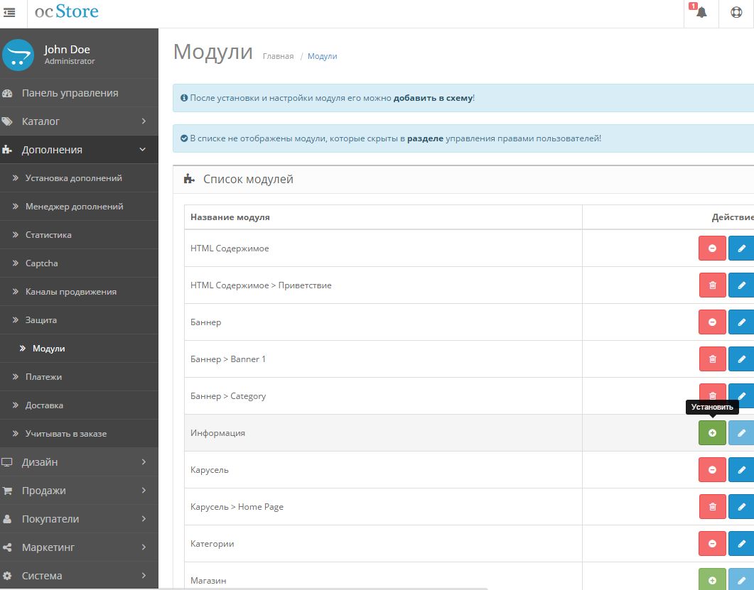Go to Панель управления
Viewport: 754px width, 590px height.
click(x=70, y=93)
